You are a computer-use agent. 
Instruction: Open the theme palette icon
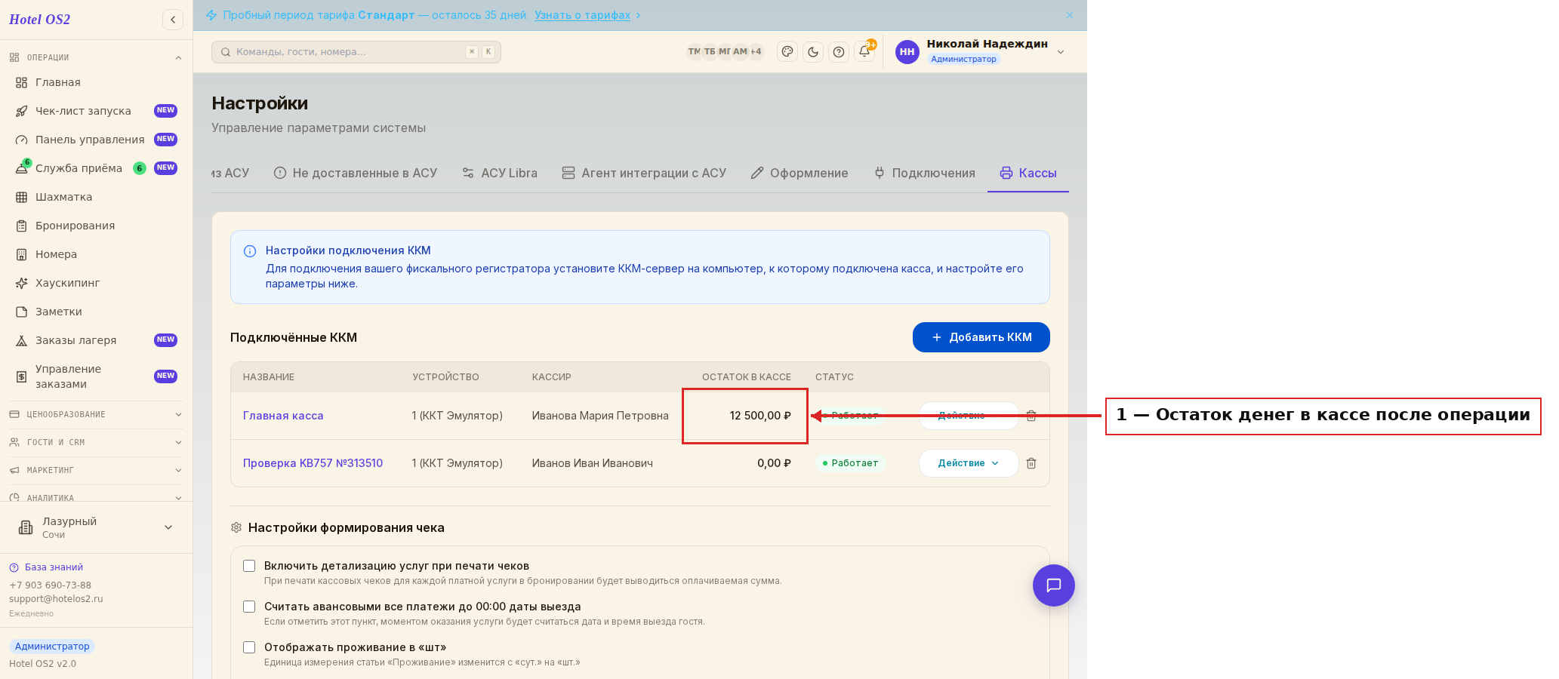[787, 52]
